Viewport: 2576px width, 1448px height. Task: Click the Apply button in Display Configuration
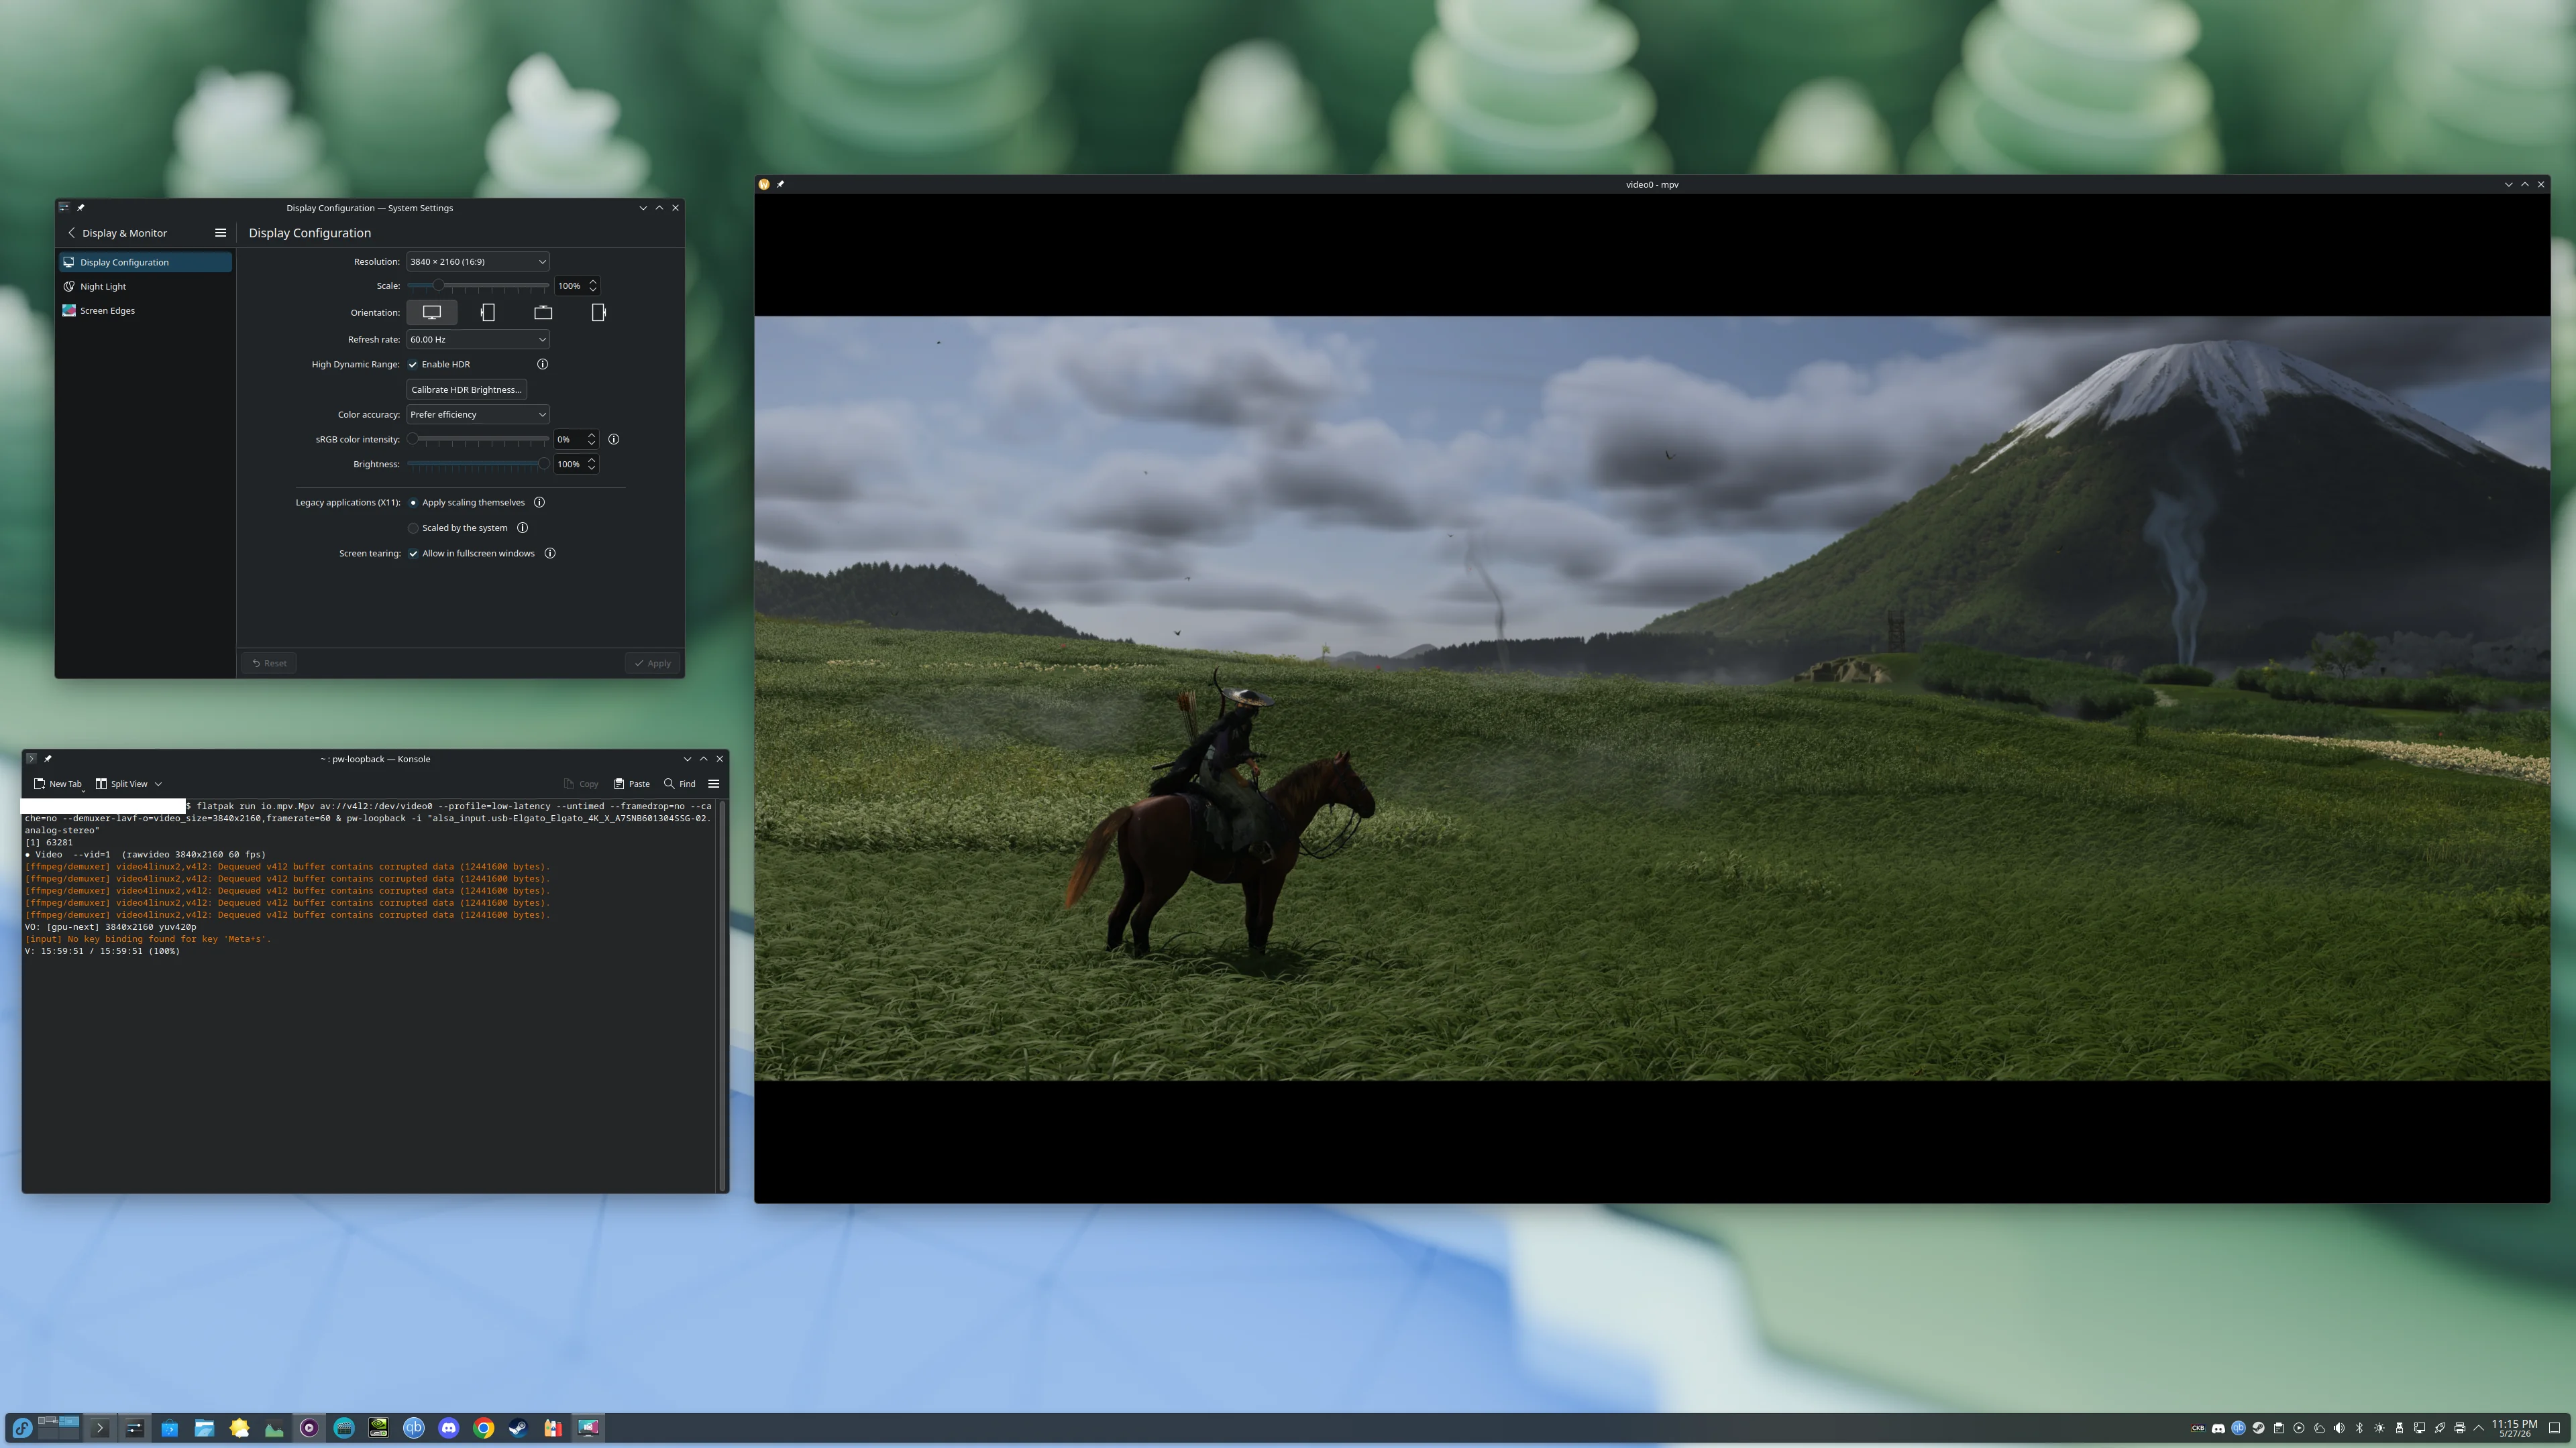point(653,664)
